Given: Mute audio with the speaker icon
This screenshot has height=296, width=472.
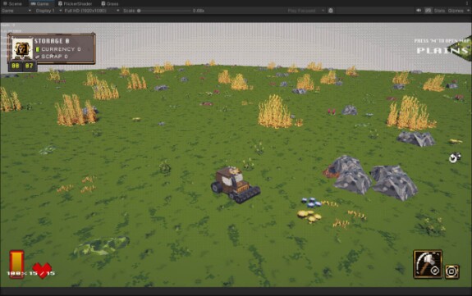Looking at the screenshot, I should coord(419,11).
